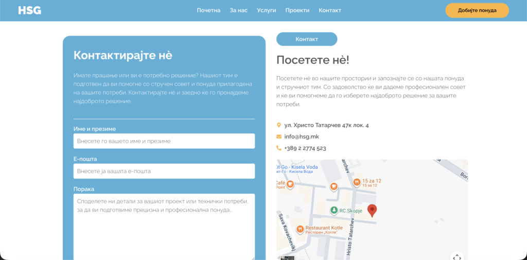527x260 pixels.
Task: Click the HSG logo in header
Action: coord(29,10)
